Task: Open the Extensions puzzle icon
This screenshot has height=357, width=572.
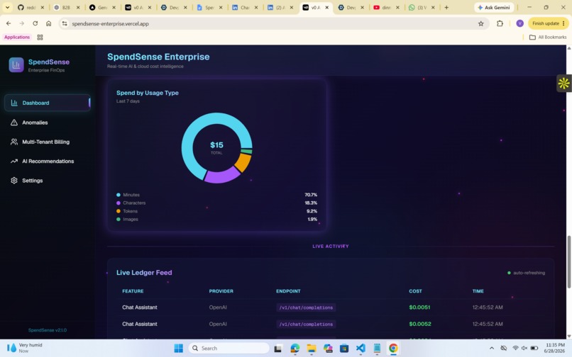Action: [500, 23]
